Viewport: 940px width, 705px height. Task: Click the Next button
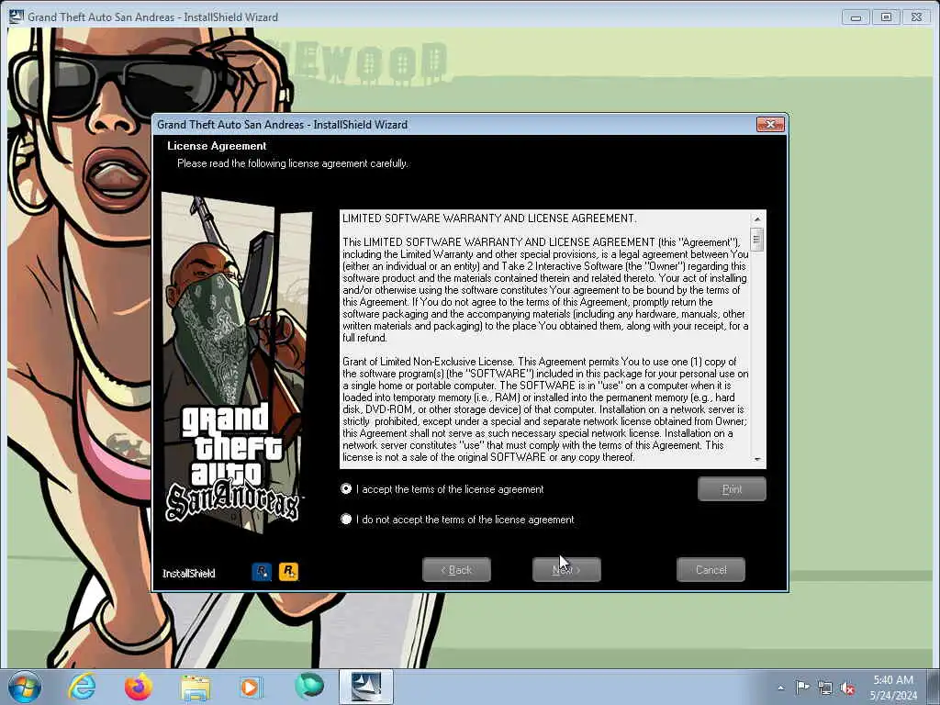point(565,569)
